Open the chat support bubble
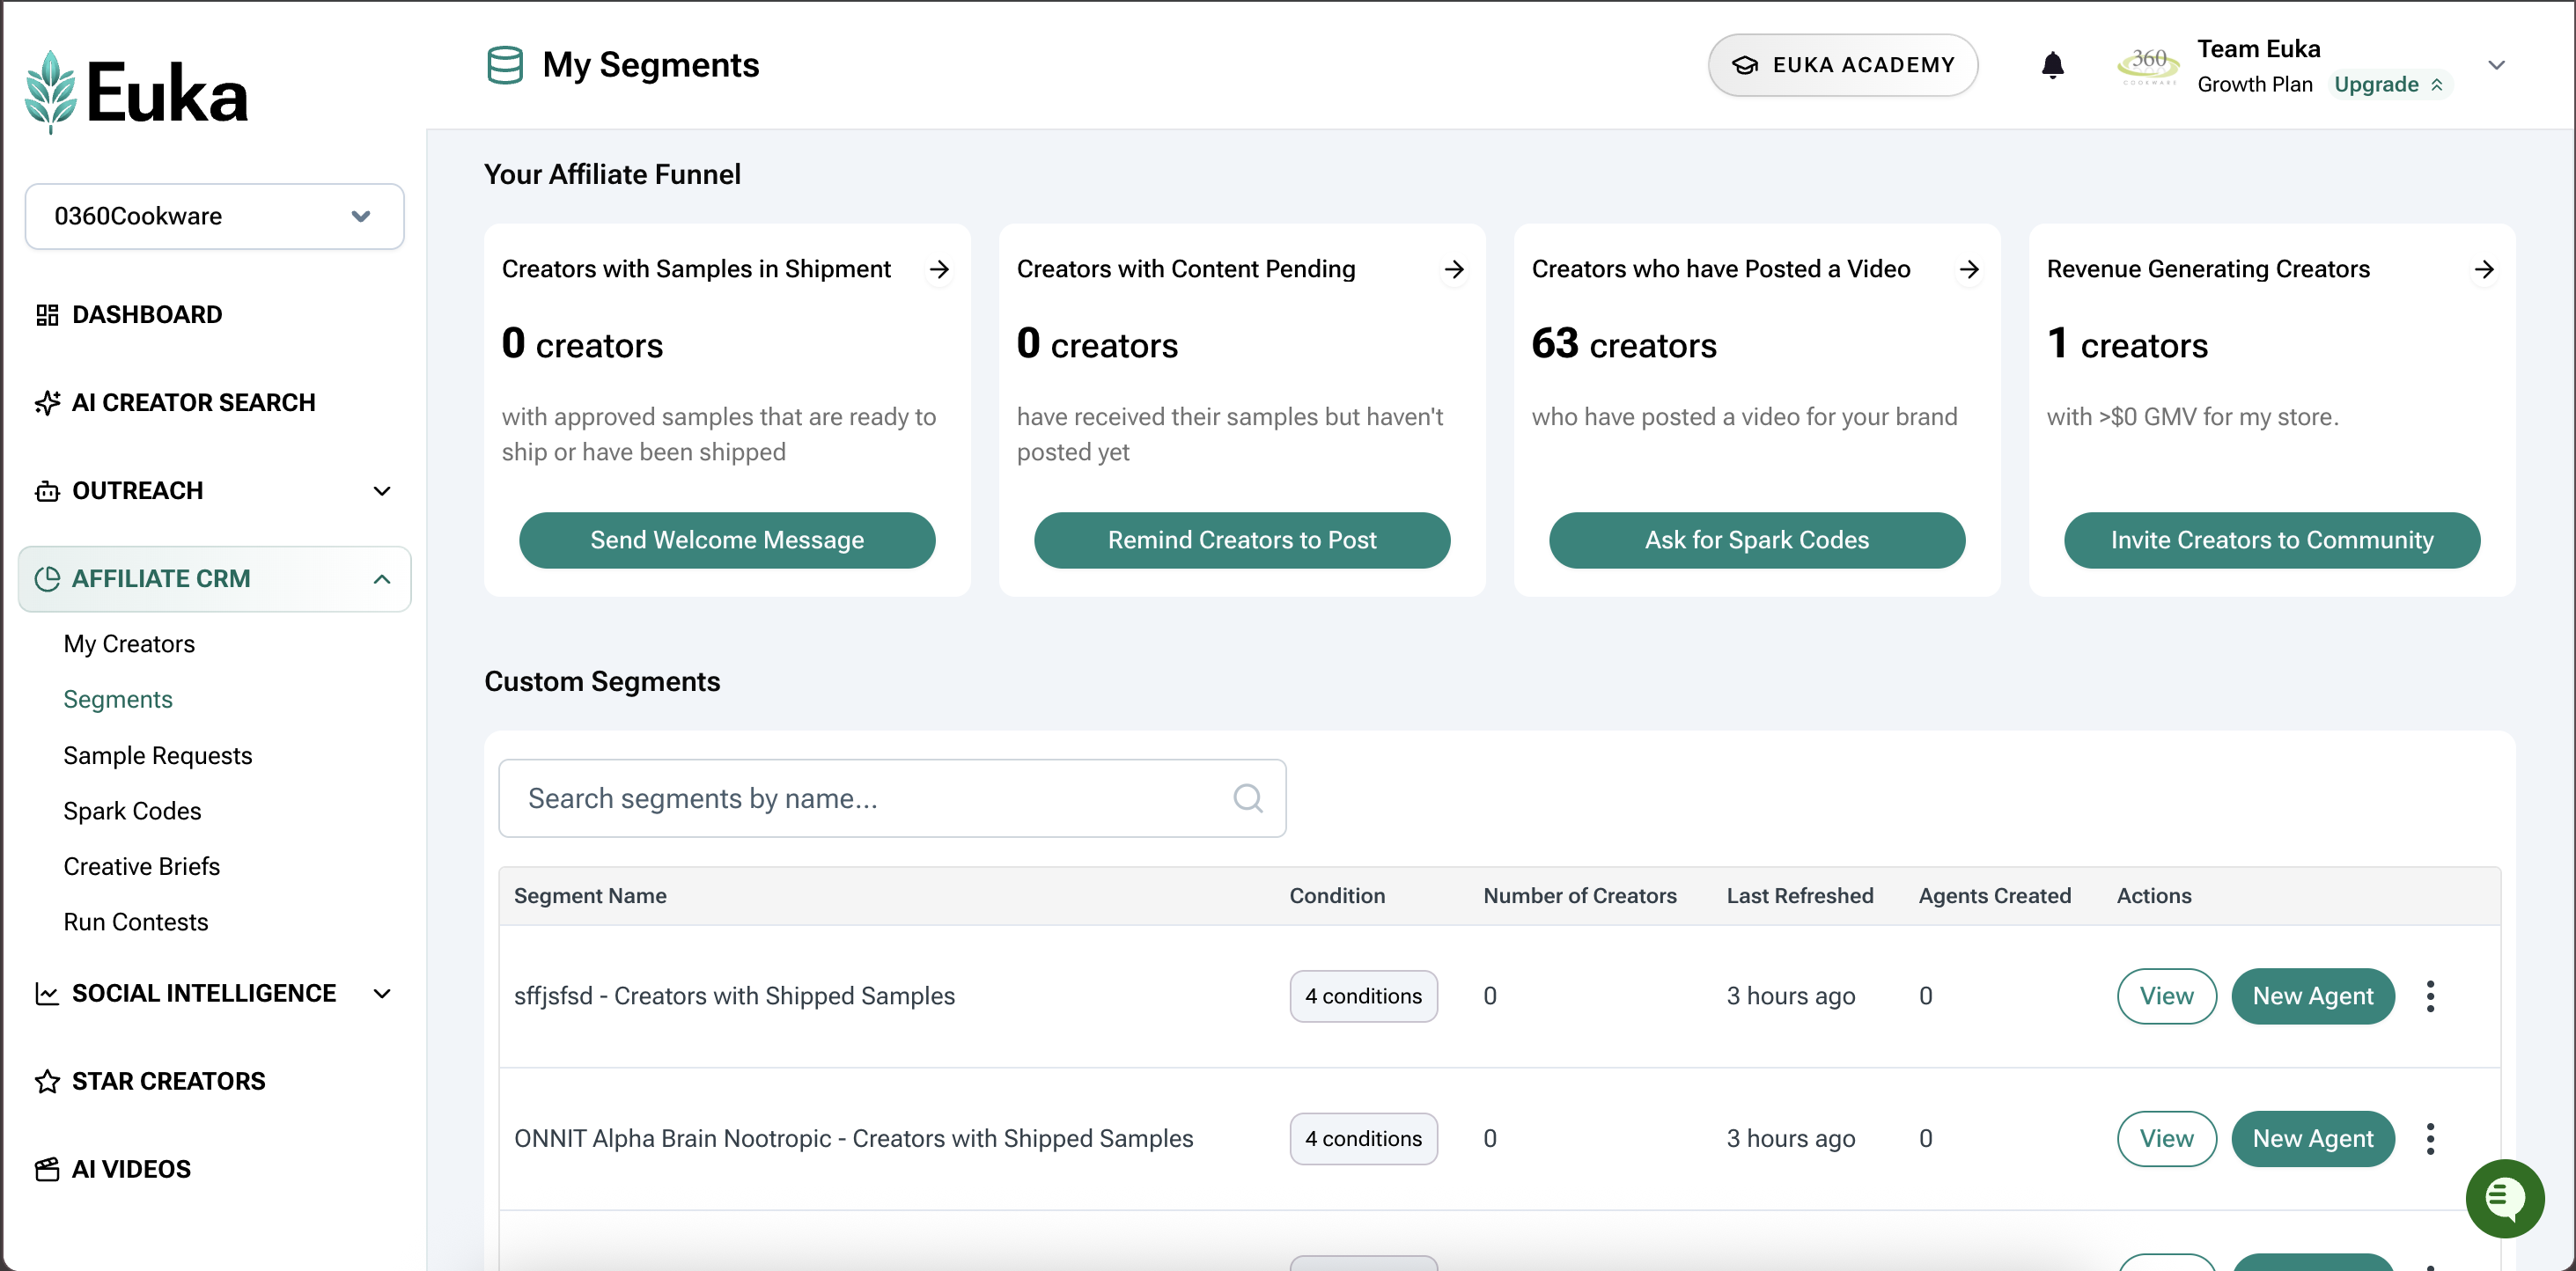Screen dimensions: 2576x1271 pyautogui.click(x=2504, y=1197)
